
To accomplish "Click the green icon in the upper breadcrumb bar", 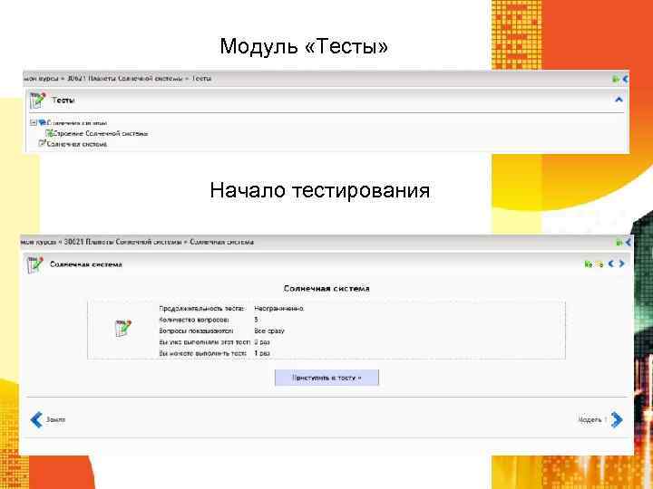I will [616, 79].
